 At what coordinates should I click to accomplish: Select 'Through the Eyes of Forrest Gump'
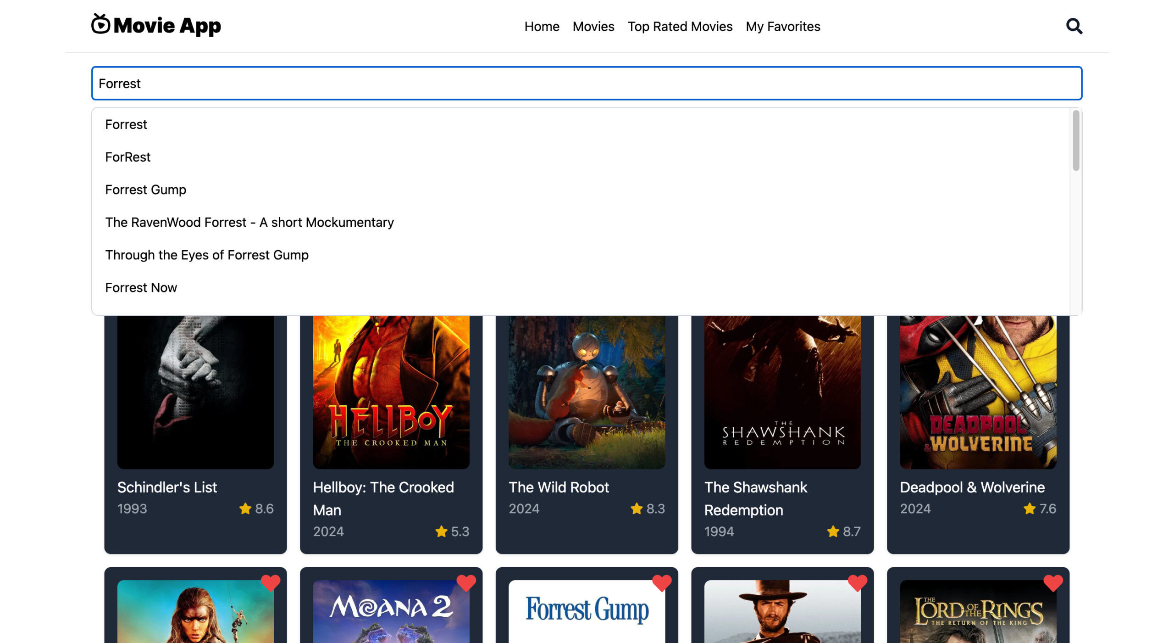(581, 255)
